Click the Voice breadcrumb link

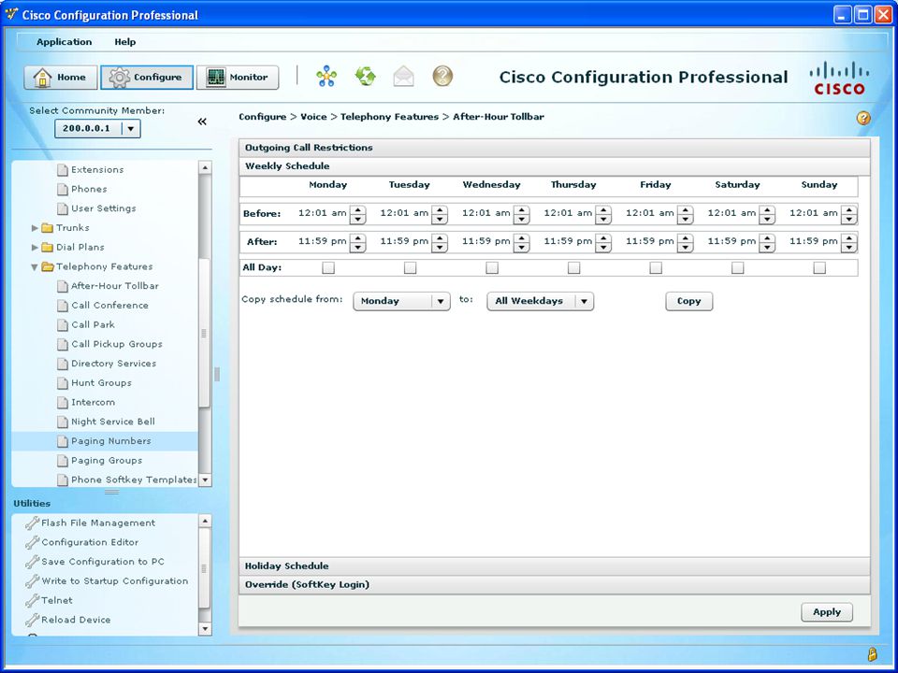tap(313, 117)
